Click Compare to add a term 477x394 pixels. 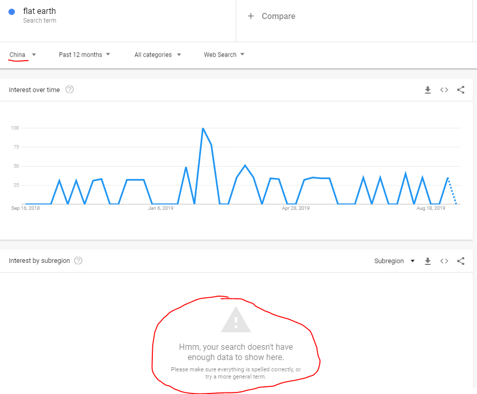click(278, 16)
